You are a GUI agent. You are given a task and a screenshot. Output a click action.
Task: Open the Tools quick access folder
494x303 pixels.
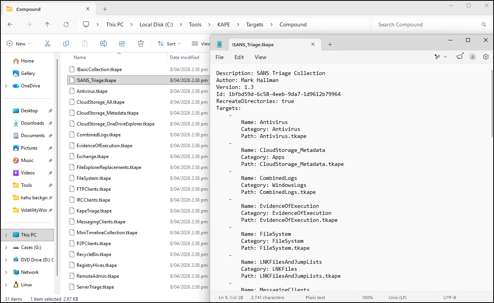point(26,185)
